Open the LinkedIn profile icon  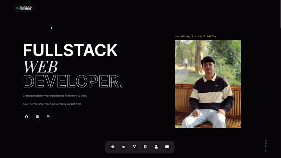coord(37,117)
